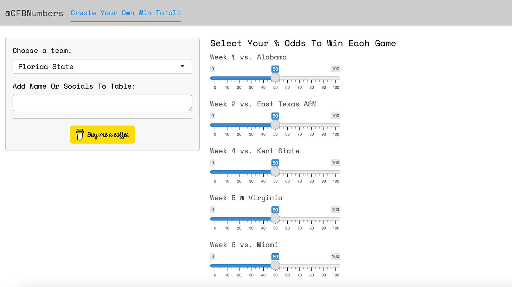The width and height of the screenshot is (512, 287).
Task: Click the Select Your % Odds To Win Each Game heading
Action: click(x=303, y=43)
